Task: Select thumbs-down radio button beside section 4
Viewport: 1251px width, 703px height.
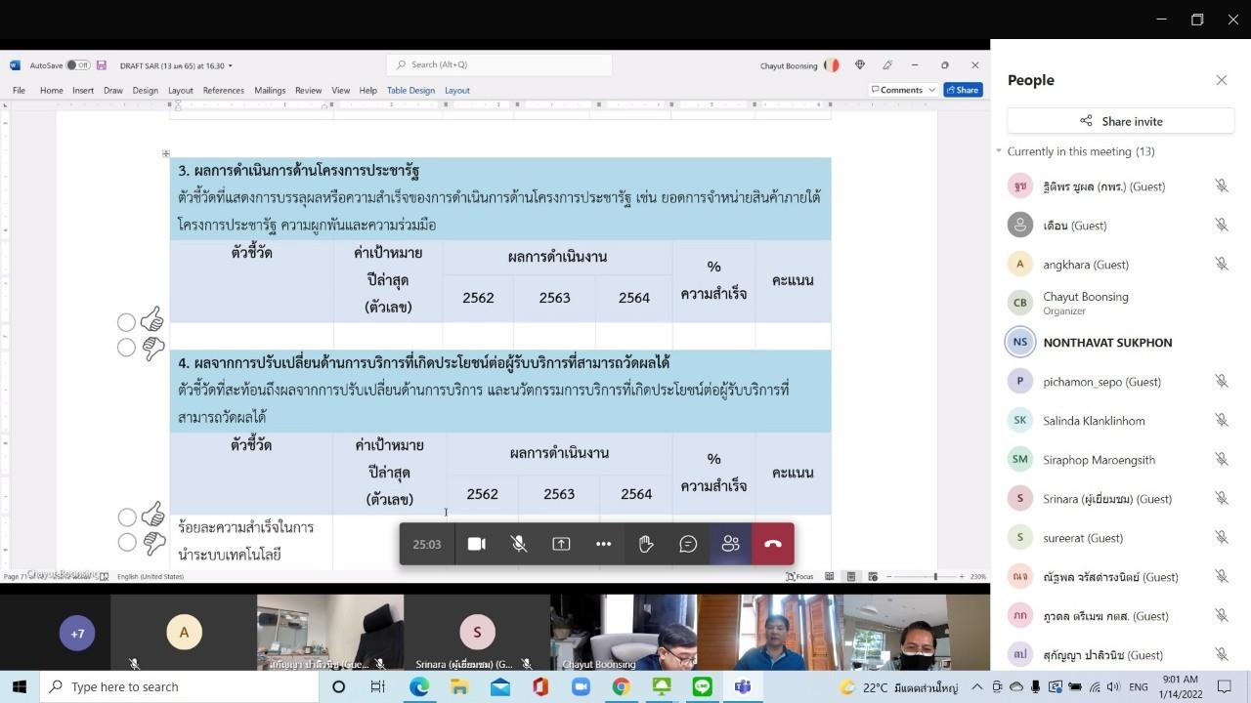Action: pos(126,542)
